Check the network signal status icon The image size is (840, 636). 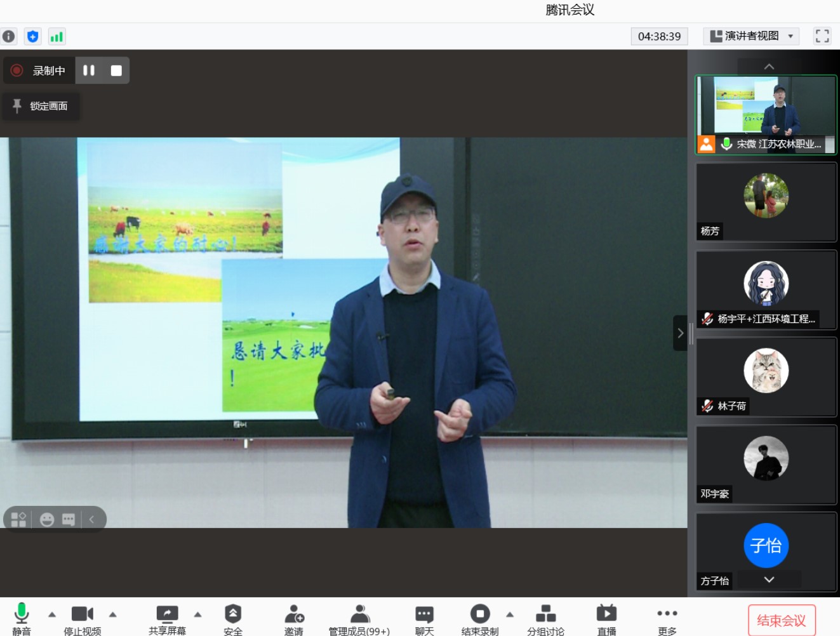coord(57,37)
